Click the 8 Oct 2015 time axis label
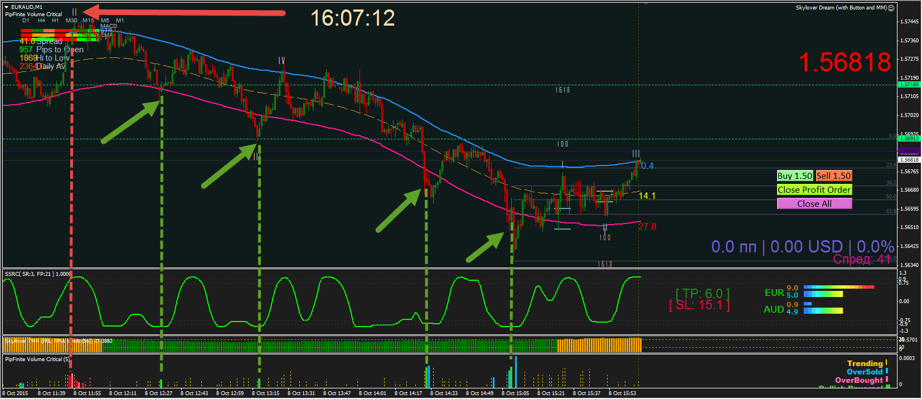The height and width of the screenshot is (399, 922). [15, 393]
